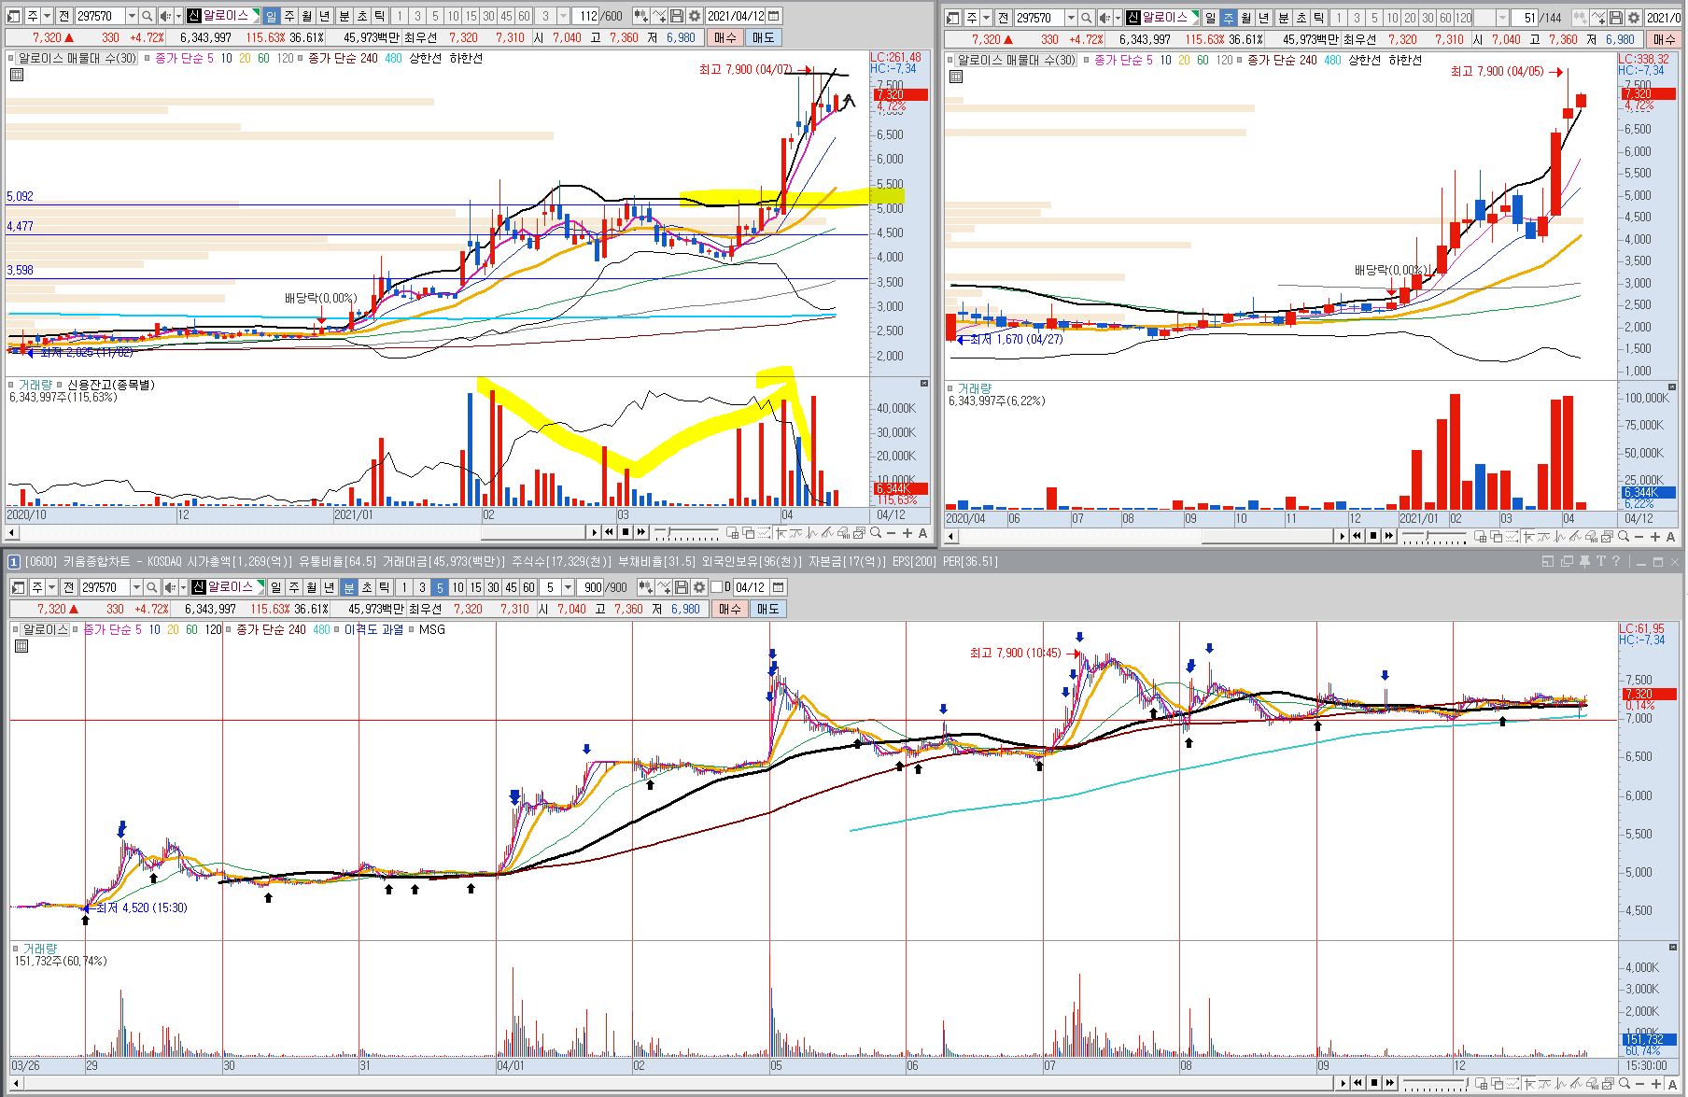Open calendar picker beside 2021/04/12 date

(x=774, y=16)
